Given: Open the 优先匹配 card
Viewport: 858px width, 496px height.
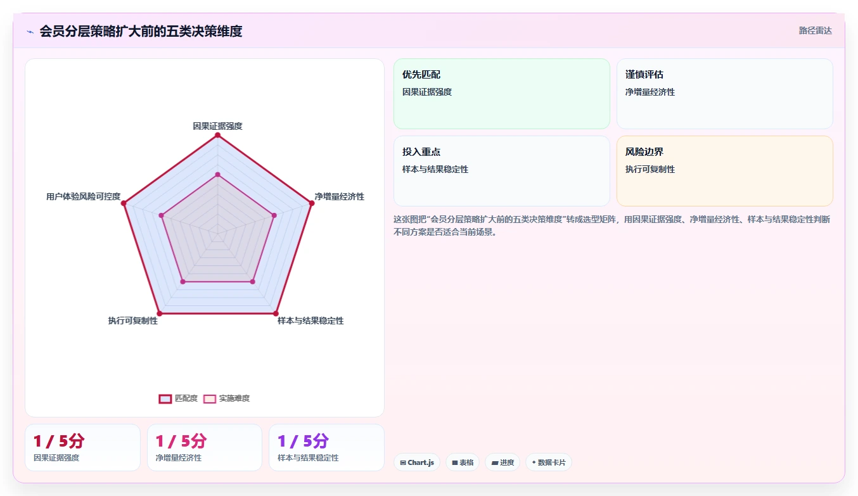Looking at the screenshot, I should tap(502, 94).
